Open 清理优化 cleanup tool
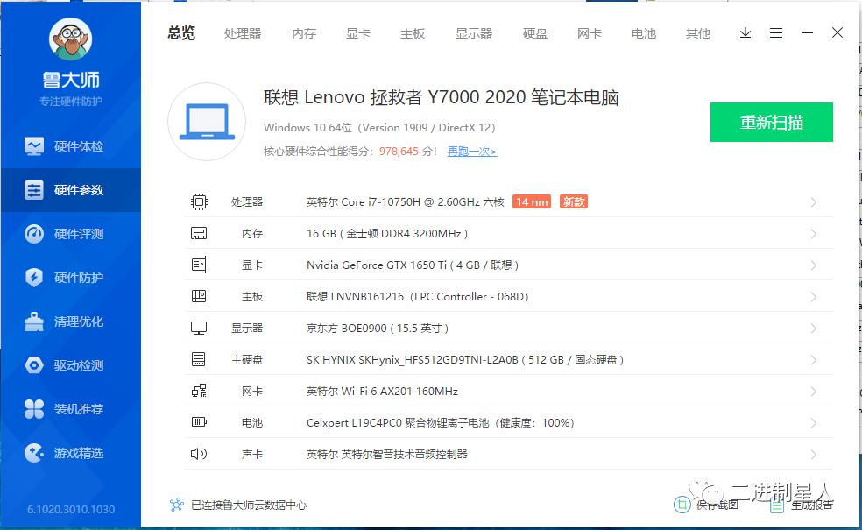 70,322
